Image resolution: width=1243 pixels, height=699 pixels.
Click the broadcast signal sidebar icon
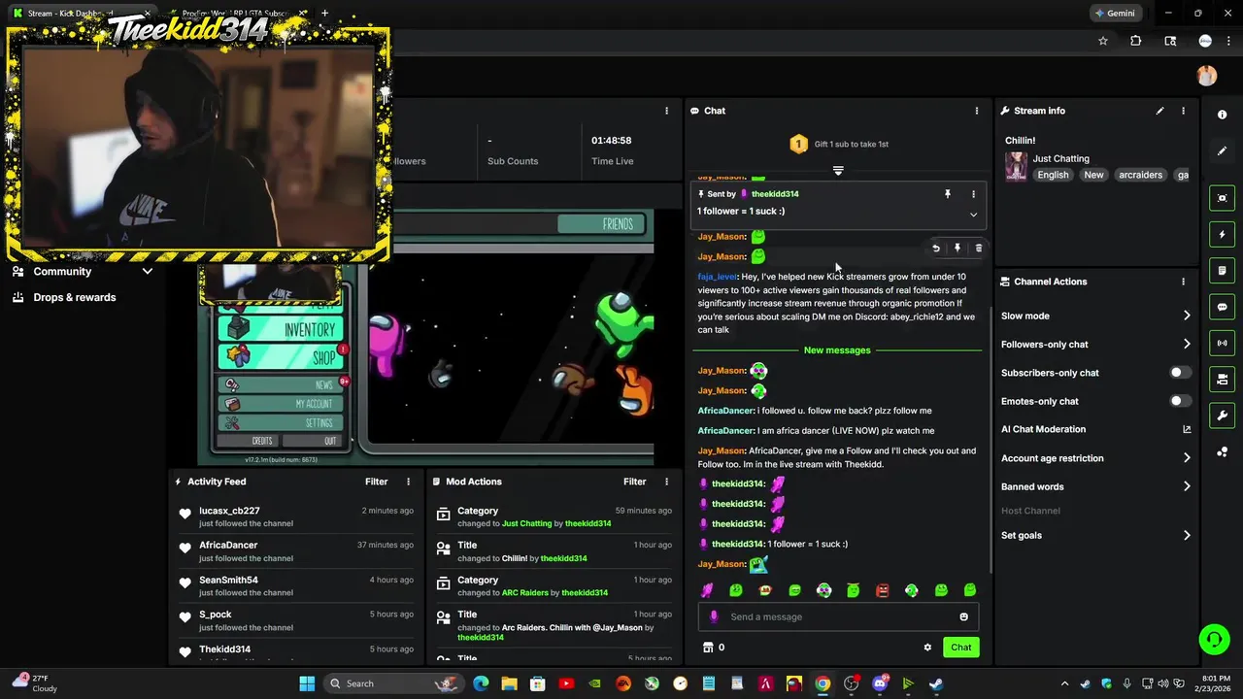[1222, 343]
